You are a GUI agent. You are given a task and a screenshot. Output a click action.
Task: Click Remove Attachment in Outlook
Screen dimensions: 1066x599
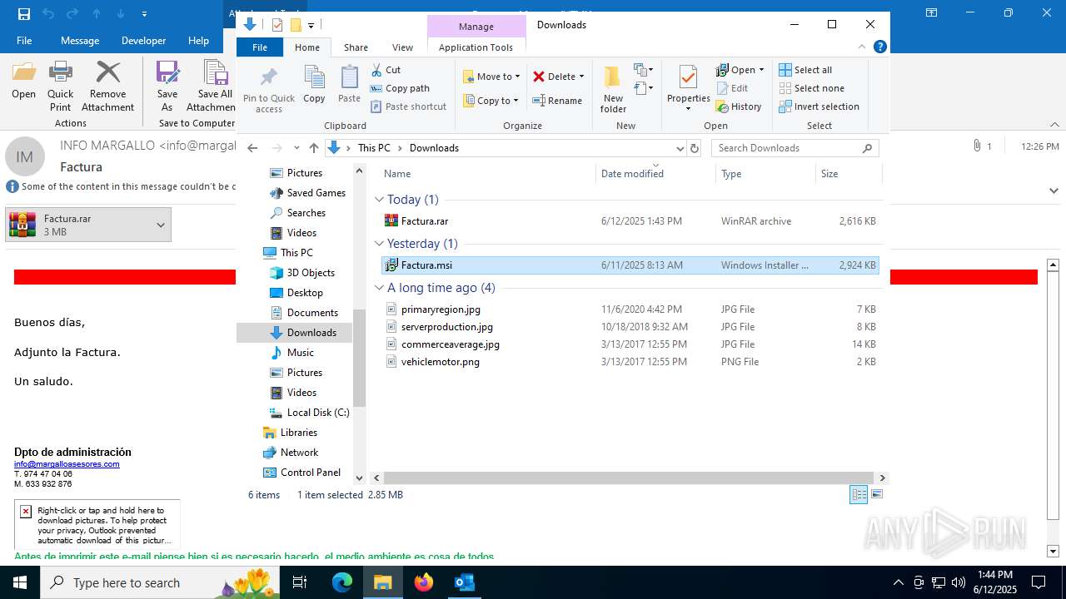click(x=107, y=86)
